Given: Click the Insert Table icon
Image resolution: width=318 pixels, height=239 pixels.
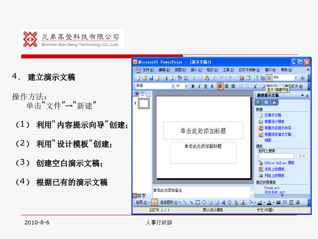Looking at the screenshot, I should (x=248, y=78).
